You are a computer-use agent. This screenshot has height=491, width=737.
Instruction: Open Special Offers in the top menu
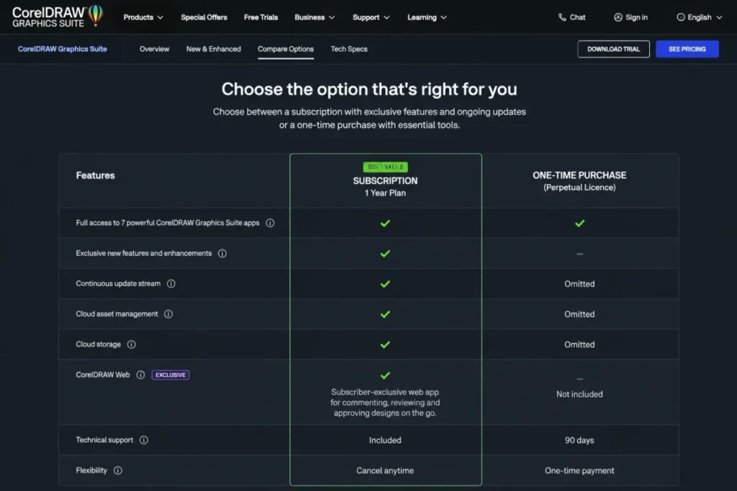[x=204, y=17]
